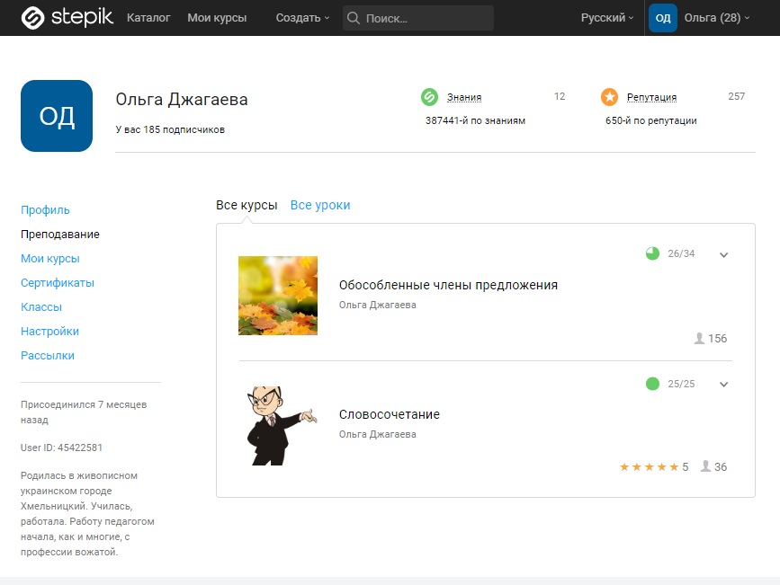
Task: Open Мои курсы in the sidebar
Action: (50, 259)
